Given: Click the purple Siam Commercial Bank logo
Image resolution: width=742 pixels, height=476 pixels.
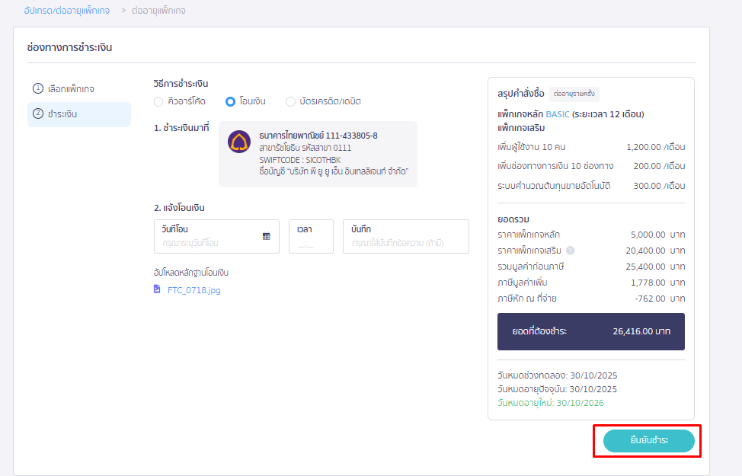Looking at the screenshot, I should tap(239, 142).
